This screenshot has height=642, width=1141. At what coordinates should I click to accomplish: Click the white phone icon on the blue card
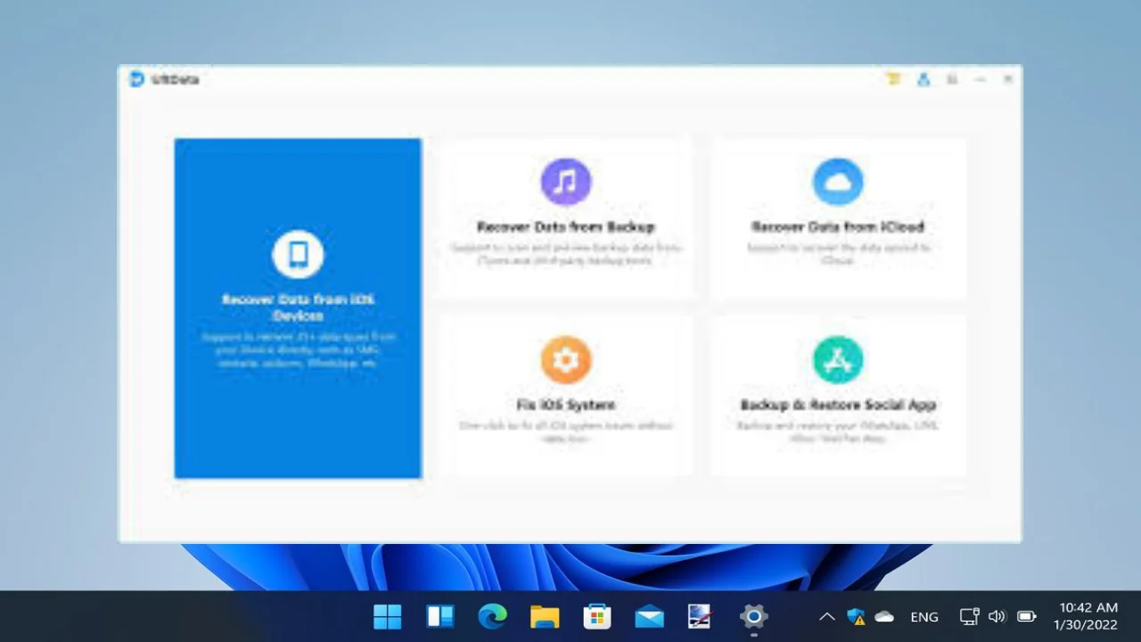coord(298,254)
